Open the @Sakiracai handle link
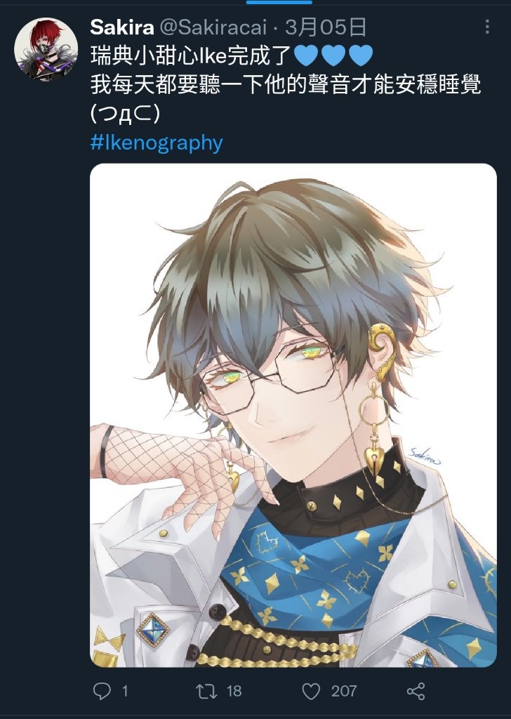The height and width of the screenshot is (719, 511). (213, 27)
